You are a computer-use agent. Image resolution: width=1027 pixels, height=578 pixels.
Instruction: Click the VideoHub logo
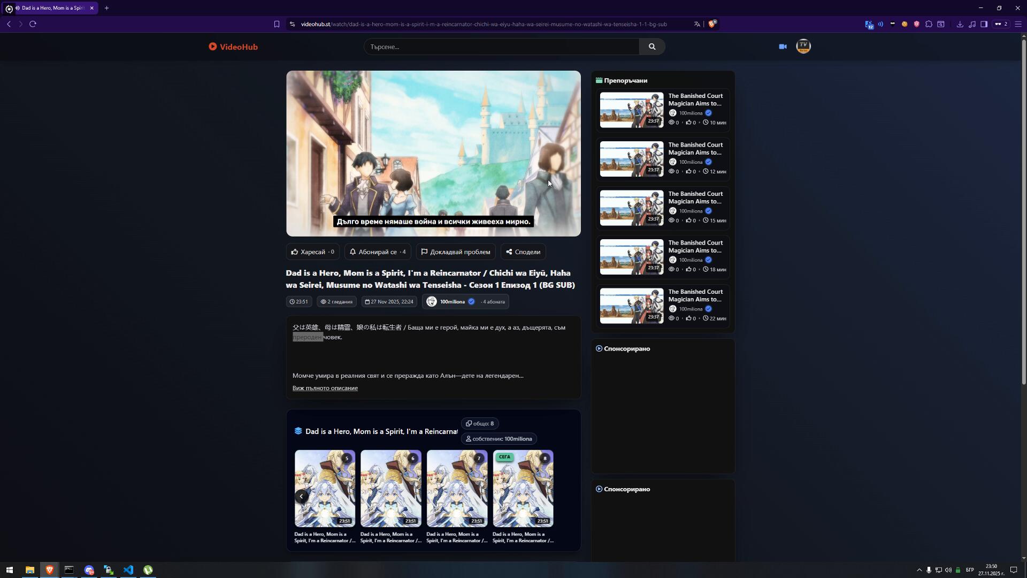pyautogui.click(x=233, y=47)
